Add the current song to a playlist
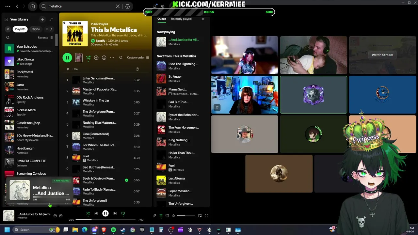This screenshot has width=418, height=235. click(61, 216)
